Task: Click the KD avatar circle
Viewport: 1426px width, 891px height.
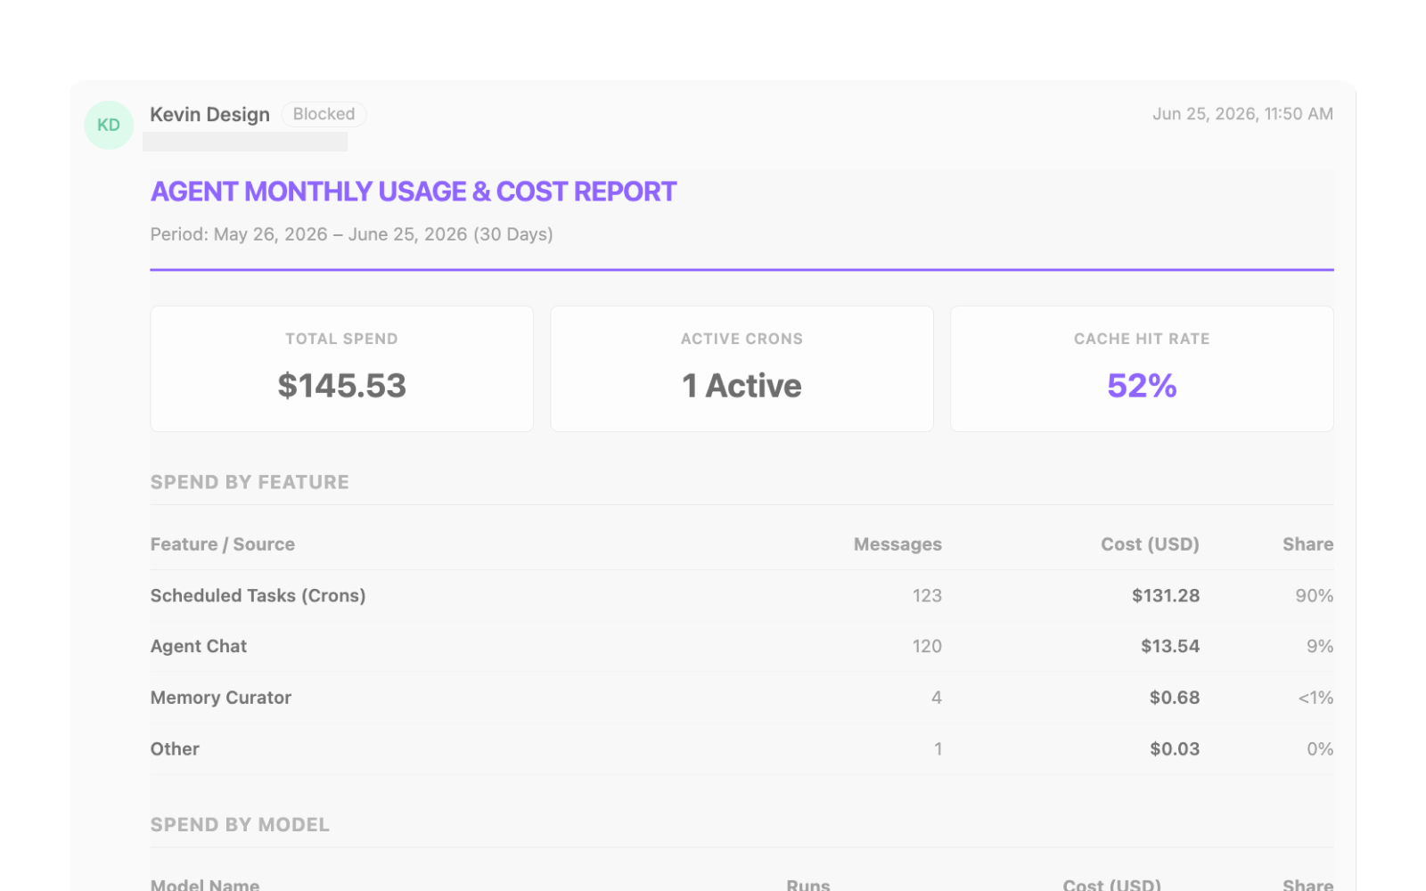Action: [109, 125]
